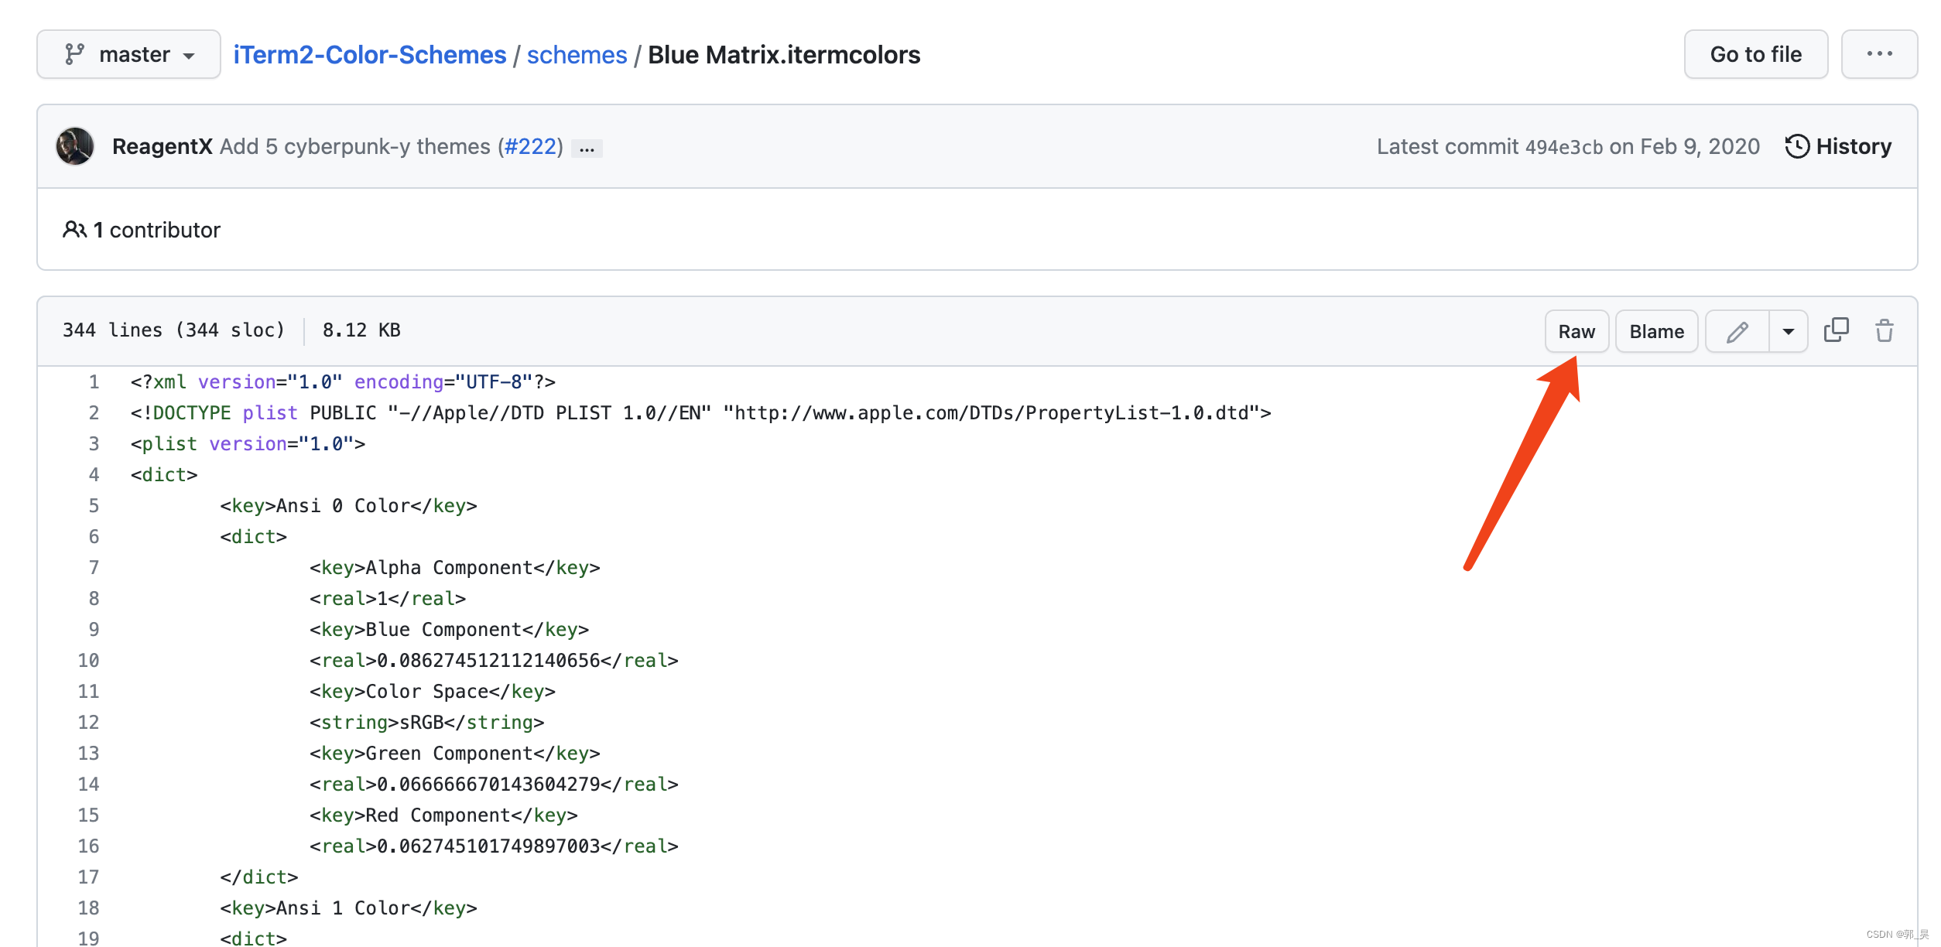Click the History clock icon
The image size is (1941, 947).
(x=1797, y=146)
